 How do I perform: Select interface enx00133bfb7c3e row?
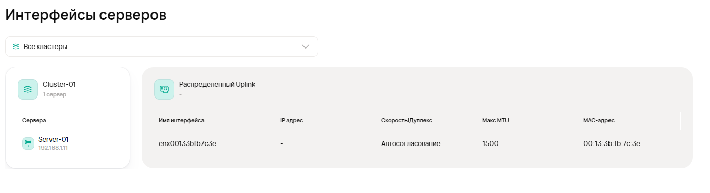[x=417, y=143]
